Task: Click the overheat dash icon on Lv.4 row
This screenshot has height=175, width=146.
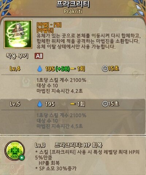Action: [x=73, y=69]
